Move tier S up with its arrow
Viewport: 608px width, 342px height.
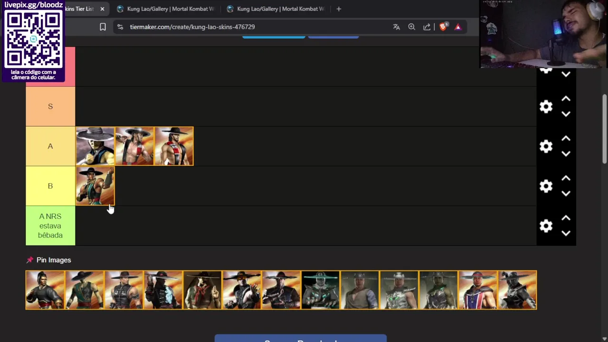[x=566, y=99]
